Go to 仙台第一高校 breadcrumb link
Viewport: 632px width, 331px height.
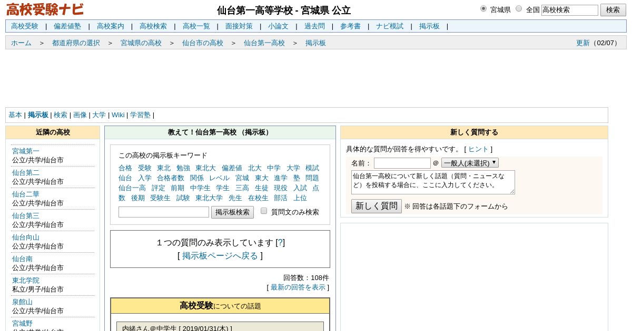click(x=264, y=43)
